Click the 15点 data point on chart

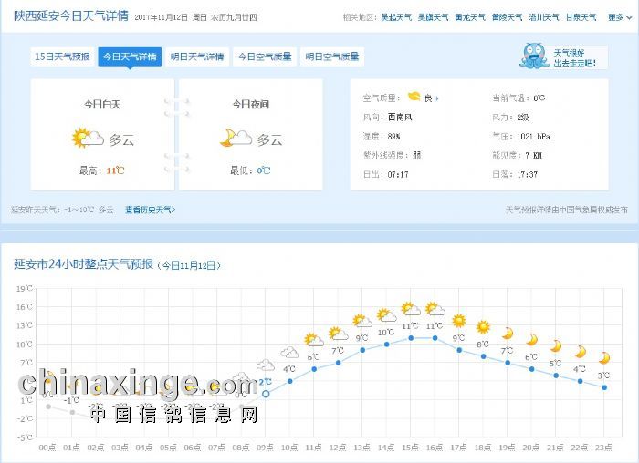coord(411,338)
